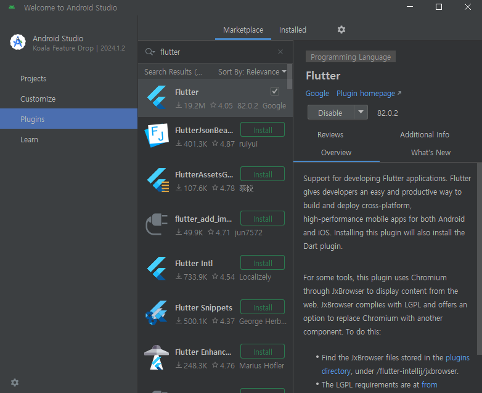Go to Customize in the sidebar
This screenshot has width=482, height=393.
click(68, 99)
